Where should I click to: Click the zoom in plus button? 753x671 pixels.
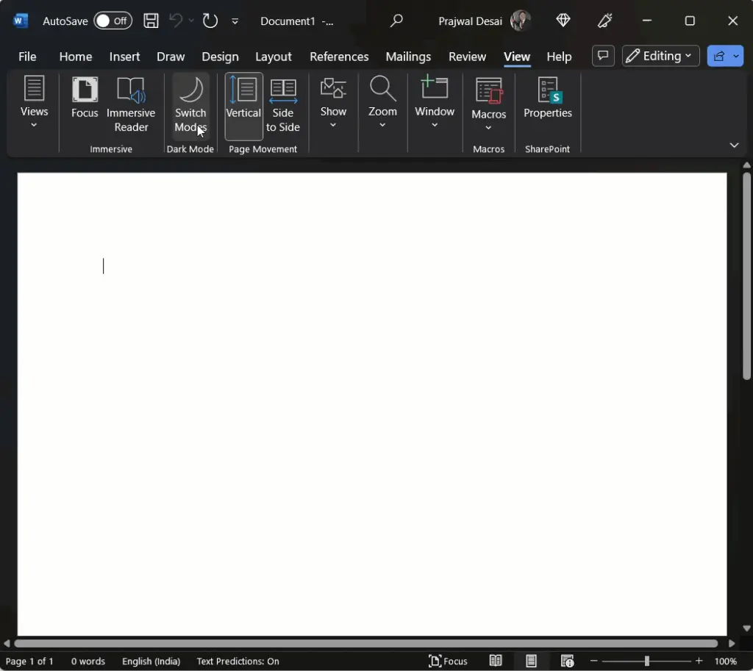coord(699,661)
